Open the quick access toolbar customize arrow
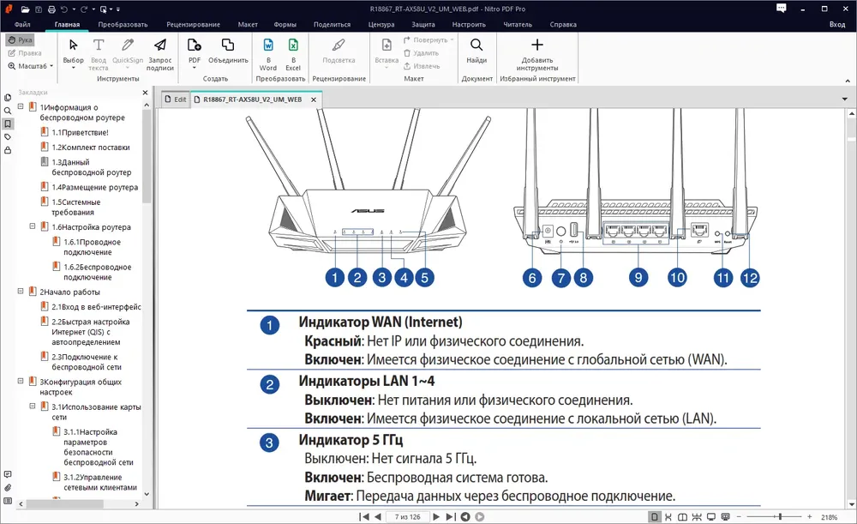Image resolution: width=857 pixels, height=524 pixels. (118, 9)
